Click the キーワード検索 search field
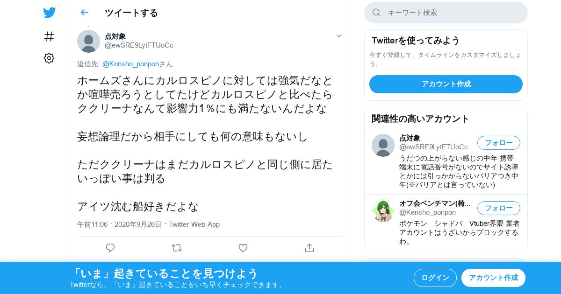This screenshot has width=561, height=294. tap(446, 13)
